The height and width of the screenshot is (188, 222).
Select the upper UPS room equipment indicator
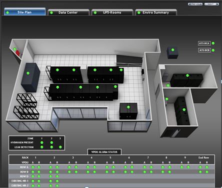tap(187, 76)
